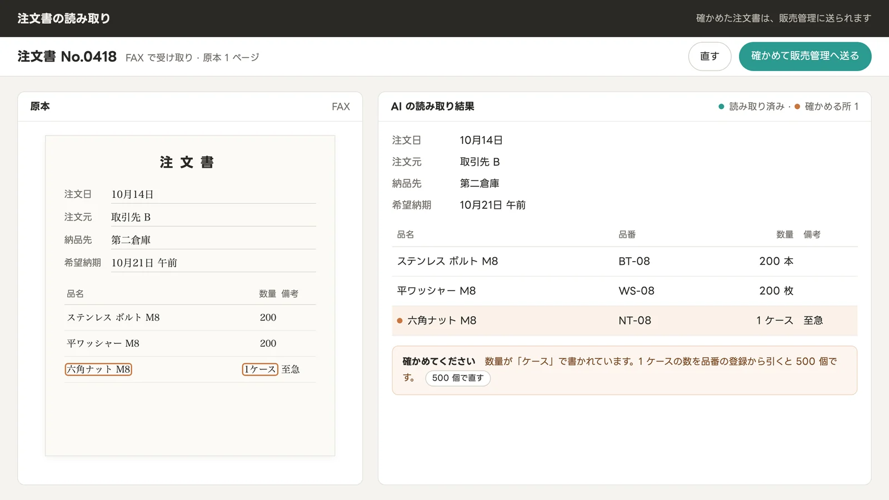Image resolution: width=889 pixels, height=500 pixels.
Task: Select the 六角ナット M8 result row
Action: pyautogui.click(x=625, y=321)
